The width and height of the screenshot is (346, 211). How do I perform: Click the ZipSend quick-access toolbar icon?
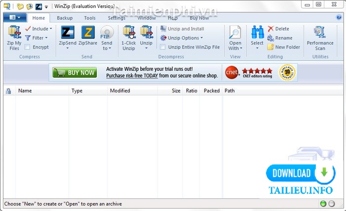point(39,6)
